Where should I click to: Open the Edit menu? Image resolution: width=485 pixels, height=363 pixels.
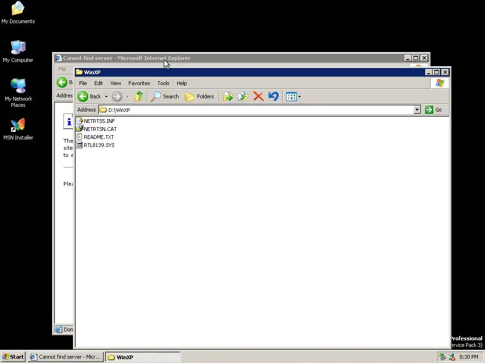click(99, 83)
